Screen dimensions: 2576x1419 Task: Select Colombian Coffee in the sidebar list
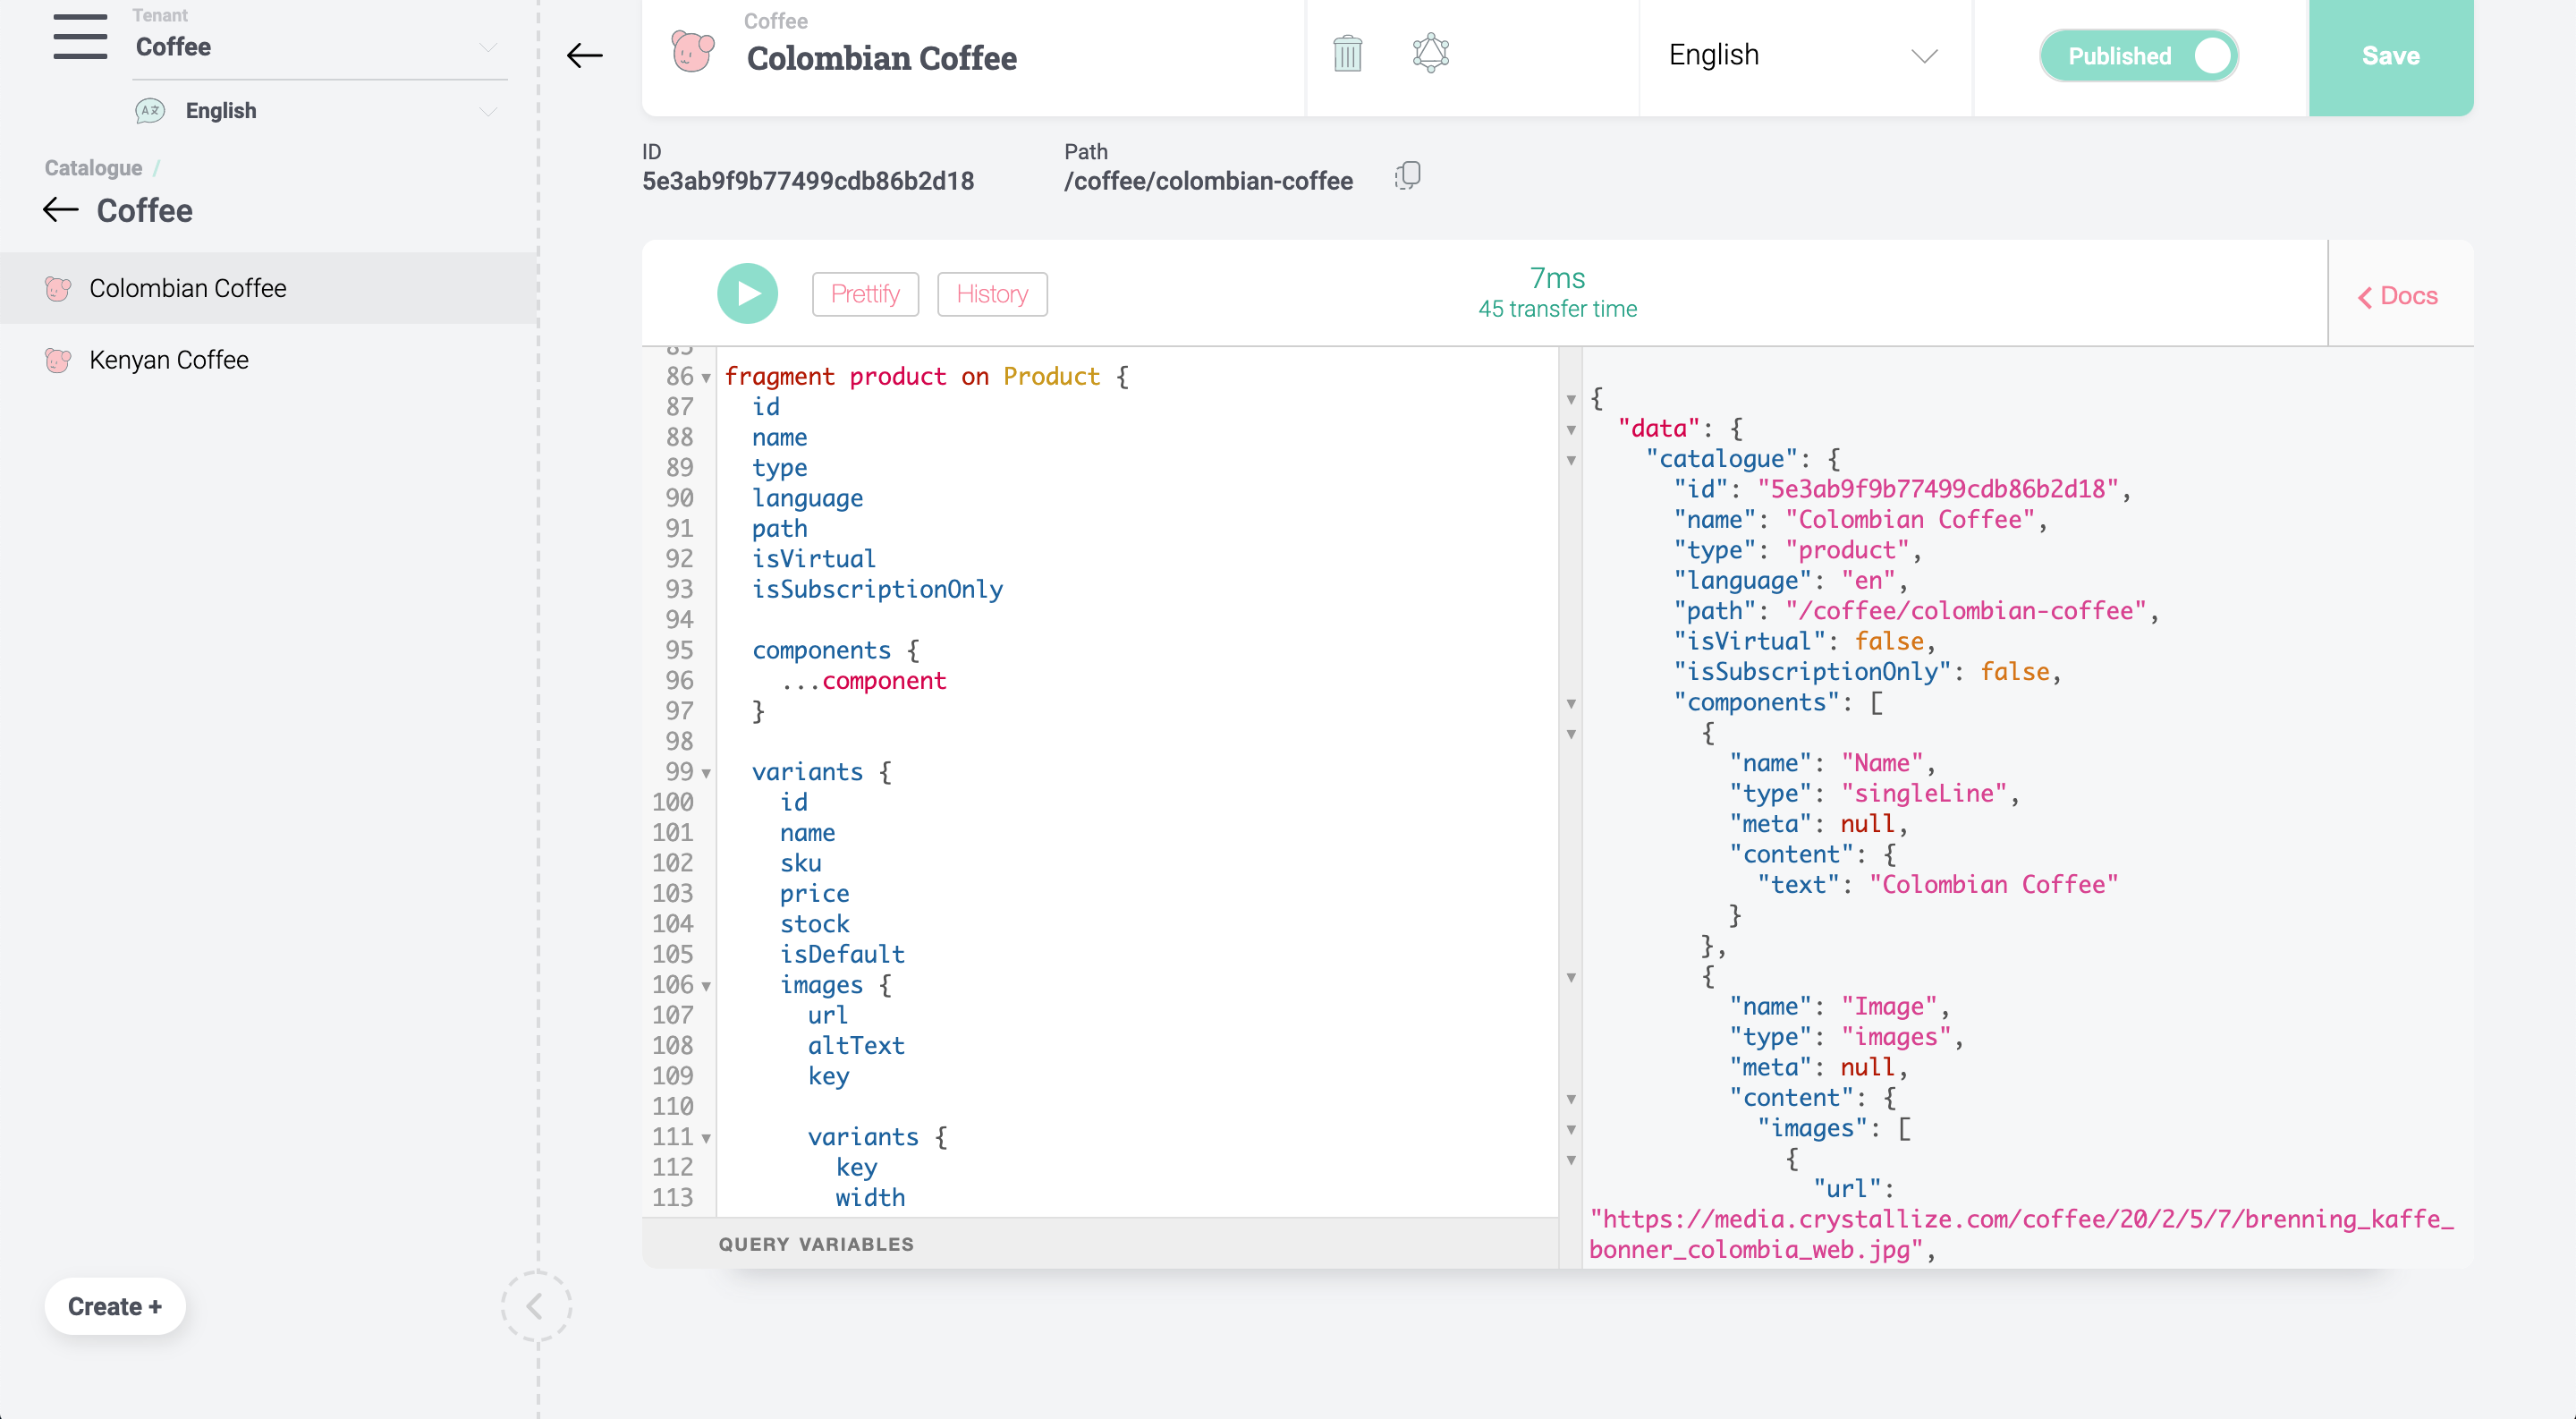click(188, 288)
